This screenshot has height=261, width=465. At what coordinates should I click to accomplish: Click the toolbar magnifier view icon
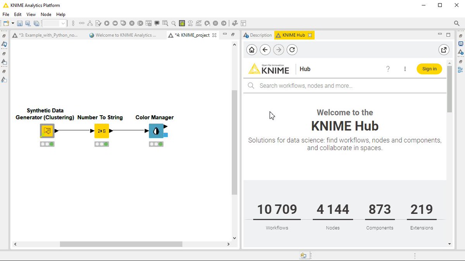pyautogui.click(x=174, y=23)
